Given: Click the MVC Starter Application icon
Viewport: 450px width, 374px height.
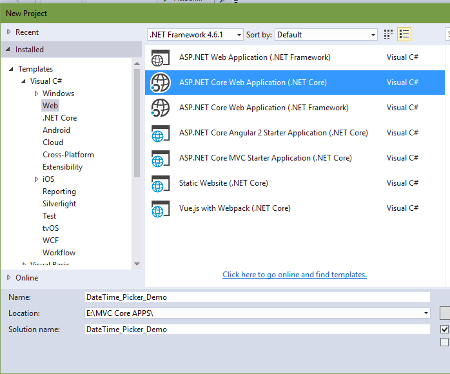Looking at the screenshot, I should click(161, 159).
